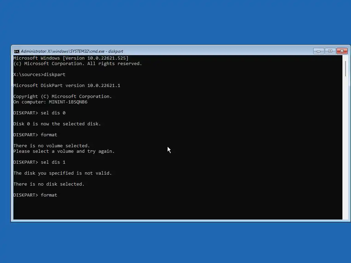
Task: Click the 'X:\sources>diskpart' command line
Action: pyautogui.click(x=39, y=75)
